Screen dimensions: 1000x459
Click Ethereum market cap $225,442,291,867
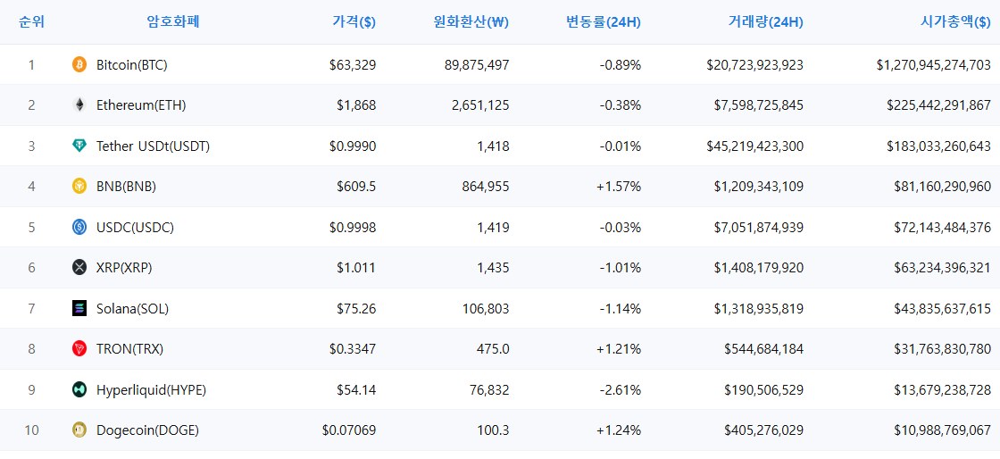[x=938, y=105]
